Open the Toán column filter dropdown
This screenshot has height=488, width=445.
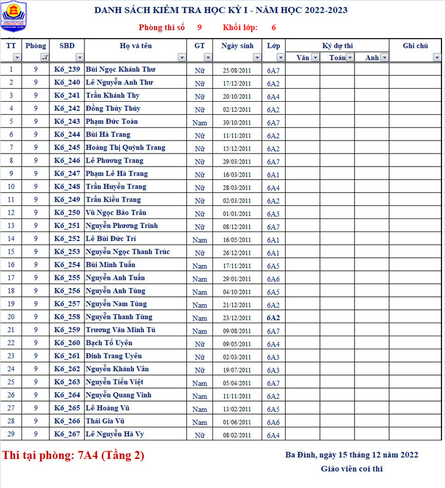pyautogui.click(x=350, y=57)
